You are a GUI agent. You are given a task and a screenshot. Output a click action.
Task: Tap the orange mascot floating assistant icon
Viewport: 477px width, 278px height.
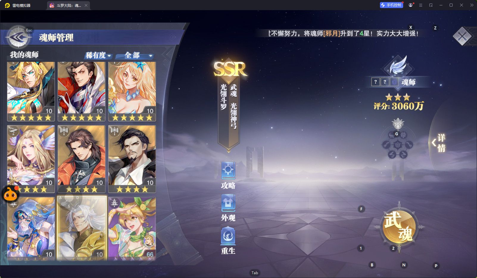11,194
